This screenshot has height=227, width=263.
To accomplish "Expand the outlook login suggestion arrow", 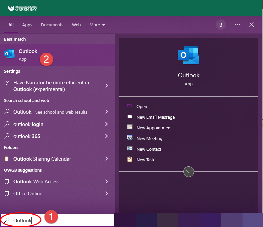I will click(x=106, y=124).
